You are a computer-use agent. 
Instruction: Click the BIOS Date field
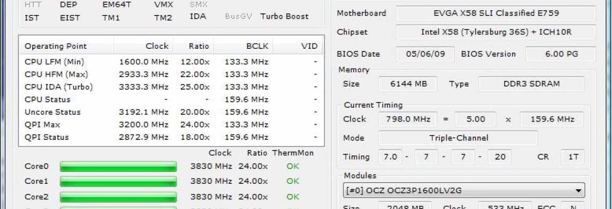425,54
